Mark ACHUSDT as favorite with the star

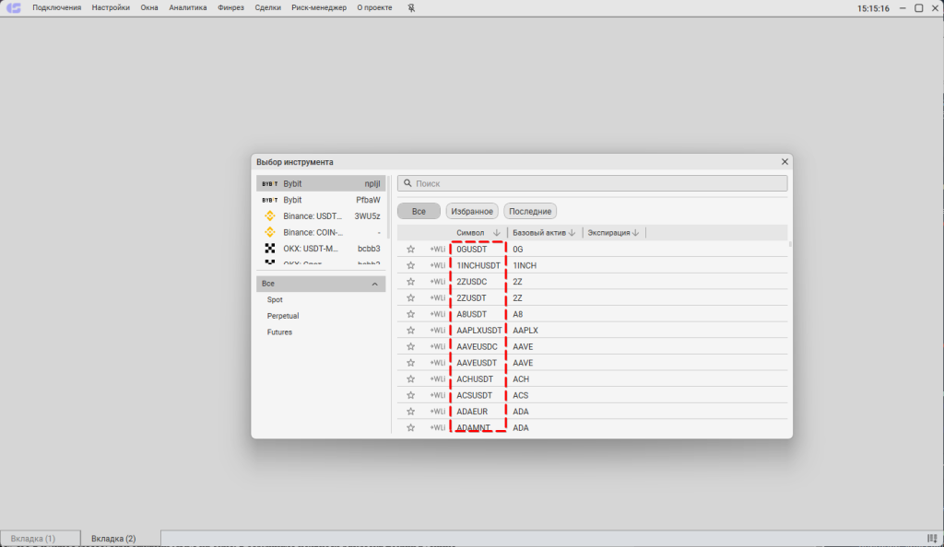411,379
